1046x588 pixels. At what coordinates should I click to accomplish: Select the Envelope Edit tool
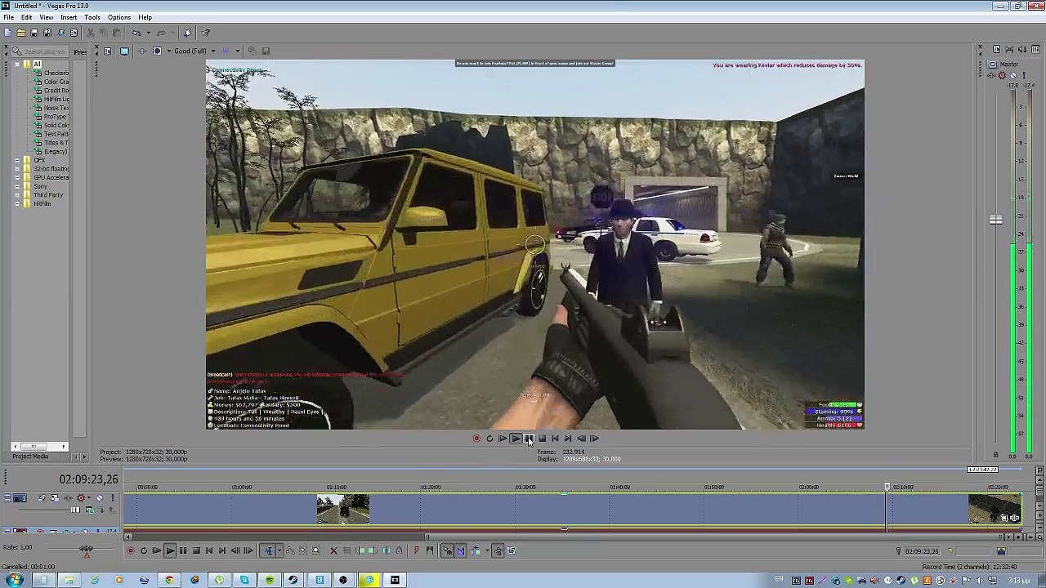tap(290, 550)
